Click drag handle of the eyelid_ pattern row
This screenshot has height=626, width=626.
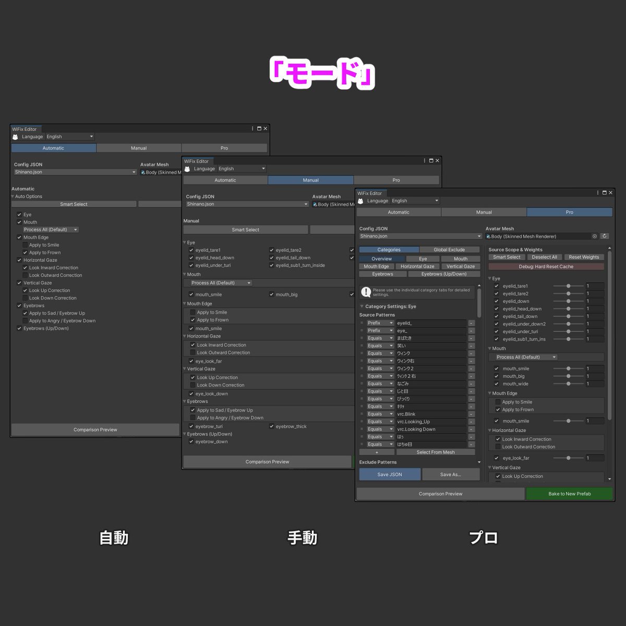pyautogui.click(x=362, y=323)
